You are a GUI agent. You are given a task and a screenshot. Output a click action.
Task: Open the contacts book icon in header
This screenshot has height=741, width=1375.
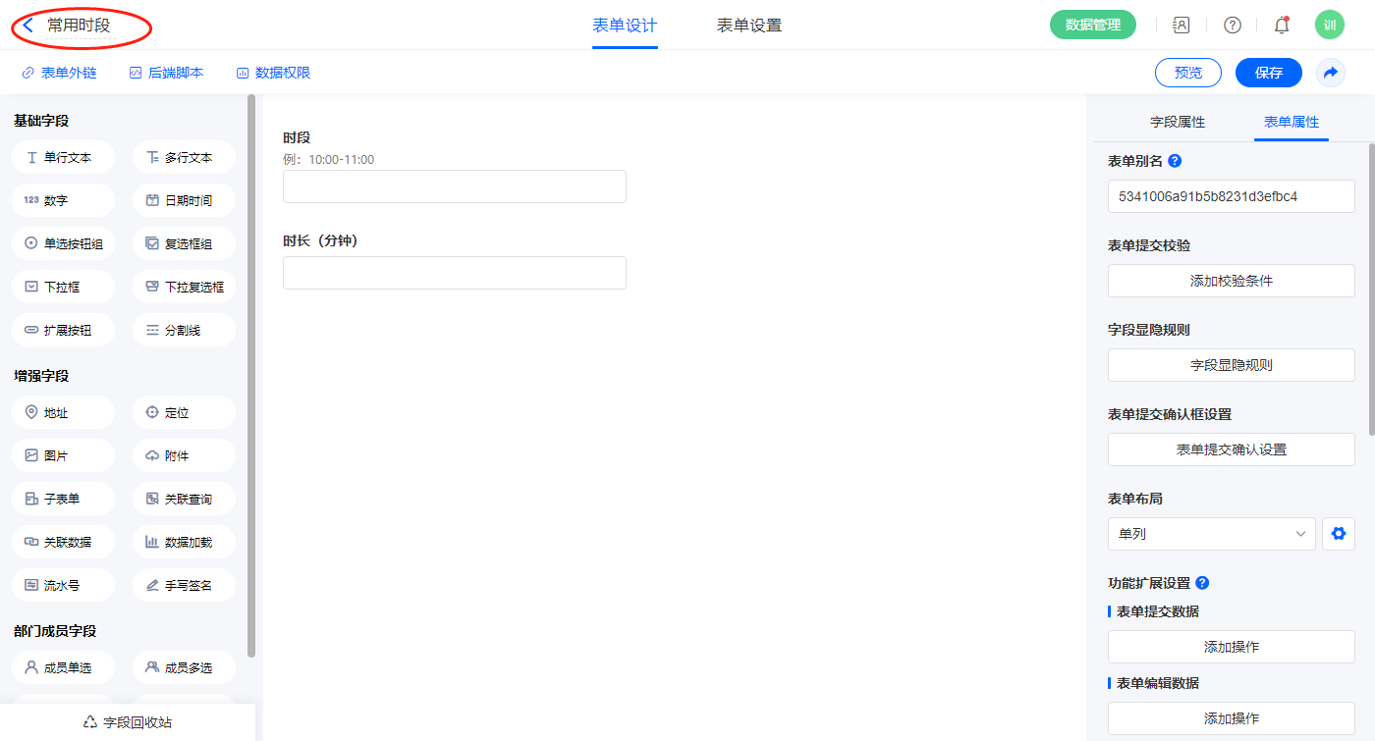(x=1182, y=26)
